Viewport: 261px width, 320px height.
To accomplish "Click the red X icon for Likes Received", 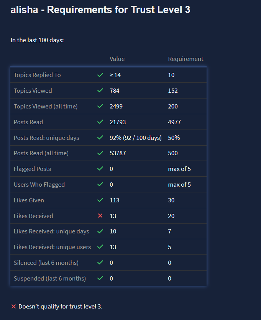I will [x=100, y=216].
